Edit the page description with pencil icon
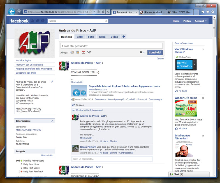Image resolution: width=220 pixels, height=183 pixels. [x=52, y=81]
